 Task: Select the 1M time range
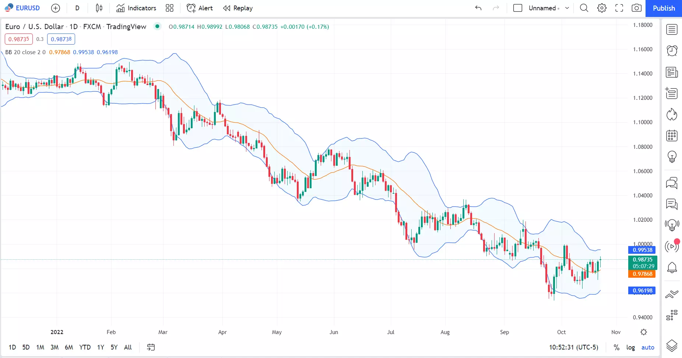pos(40,347)
